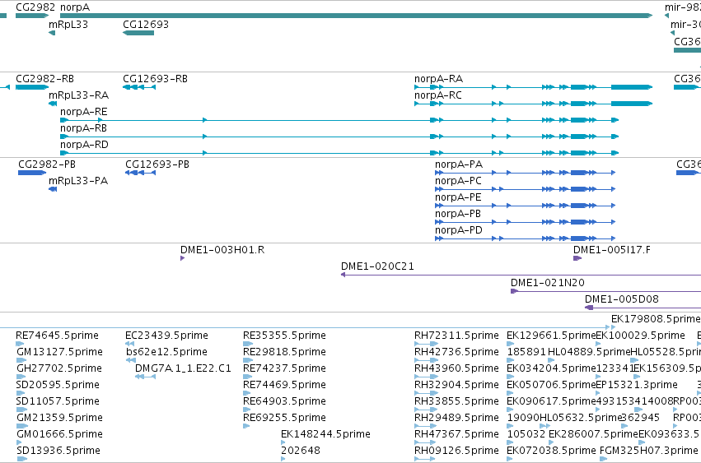Click the norpA-PA protein label
701x463 pixels.
[x=459, y=164]
